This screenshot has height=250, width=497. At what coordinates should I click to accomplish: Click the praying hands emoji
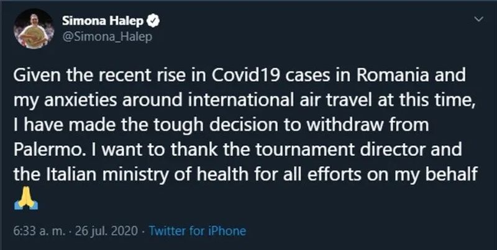[x=22, y=202]
